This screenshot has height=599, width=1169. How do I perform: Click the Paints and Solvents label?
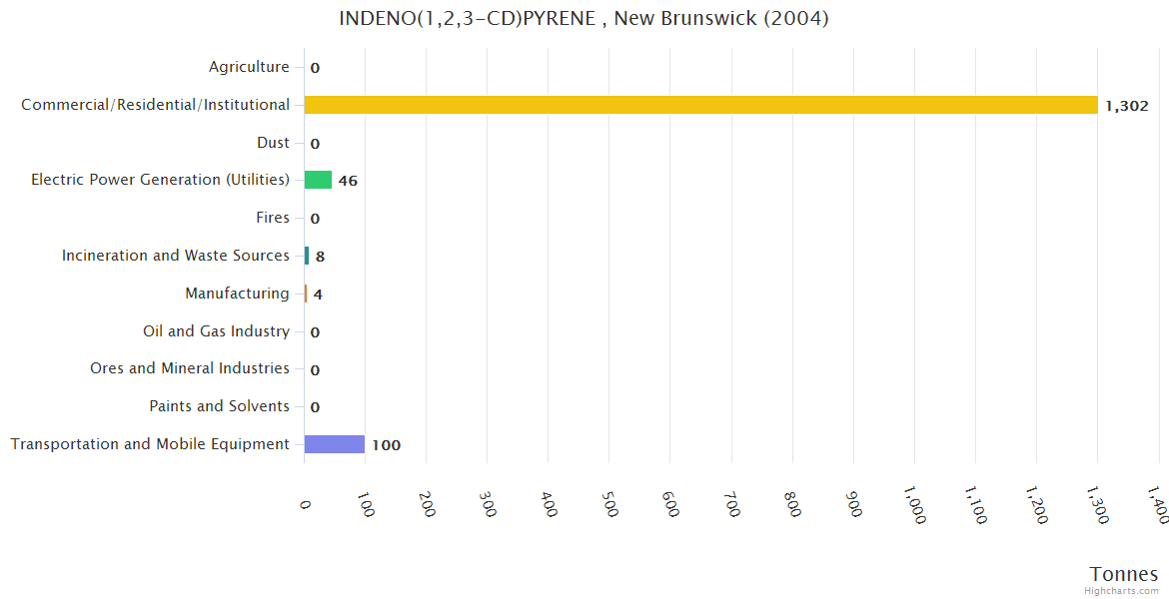pos(219,406)
